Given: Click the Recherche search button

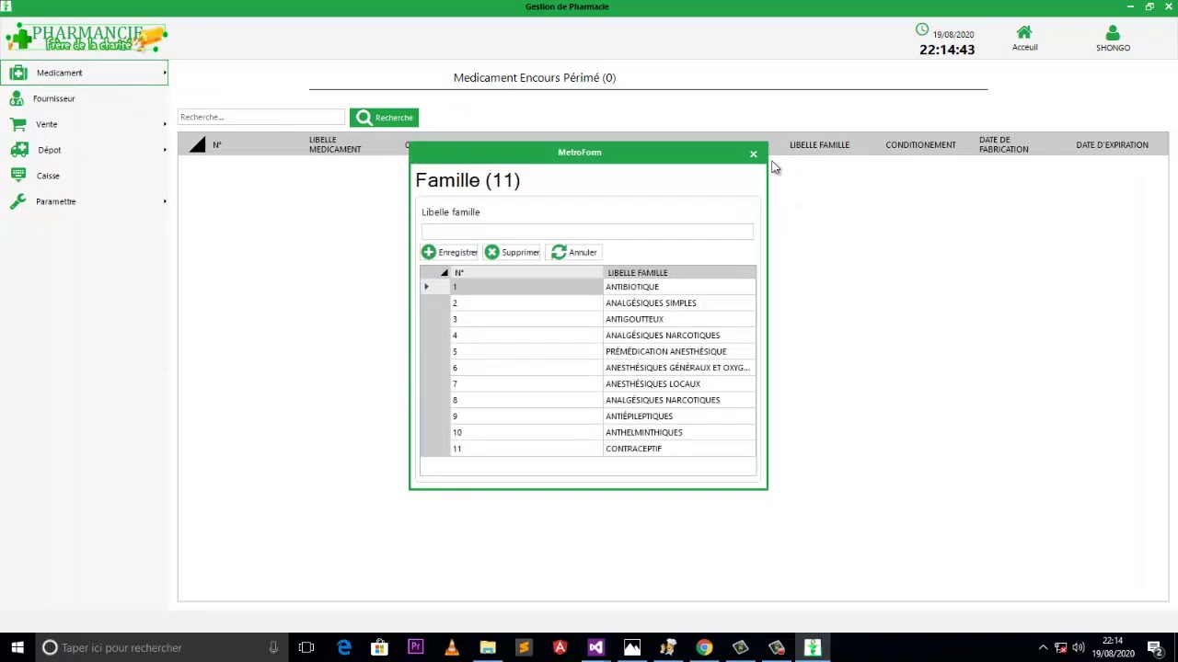Looking at the screenshot, I should [384, 118].
